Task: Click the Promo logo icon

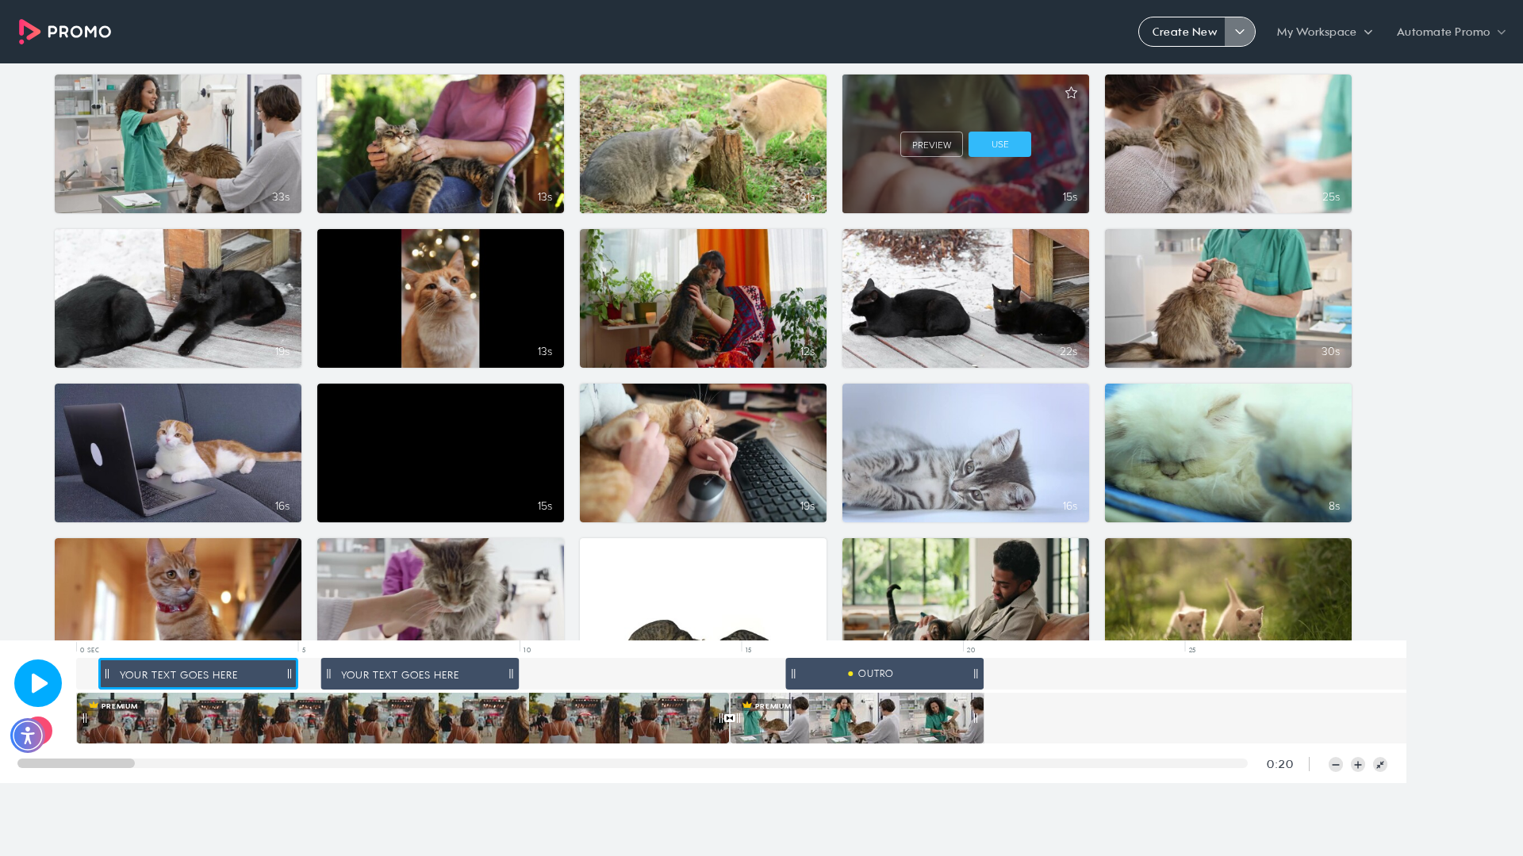Action: pyautogui.click(x=29, y=32)
